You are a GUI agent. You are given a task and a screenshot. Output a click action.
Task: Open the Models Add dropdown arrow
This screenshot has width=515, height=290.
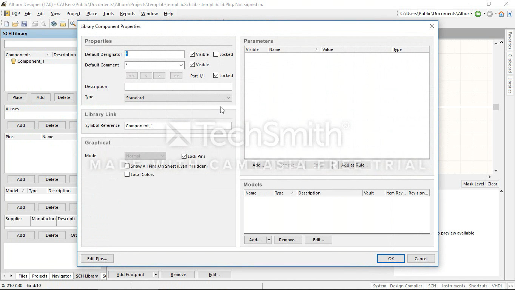point(269,240)
